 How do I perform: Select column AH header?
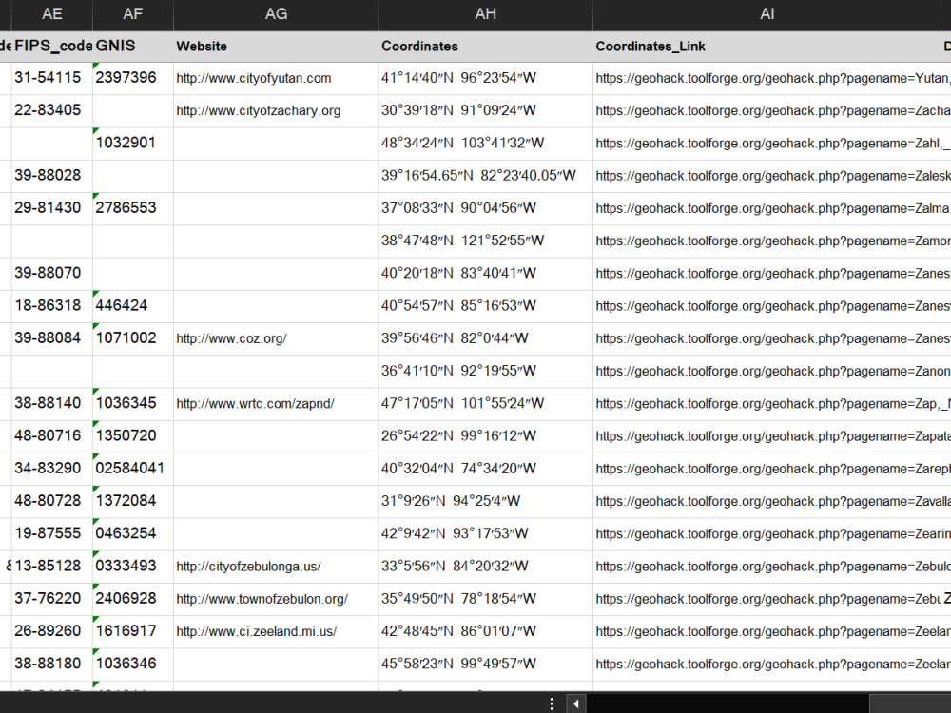(x=485, y=14)
